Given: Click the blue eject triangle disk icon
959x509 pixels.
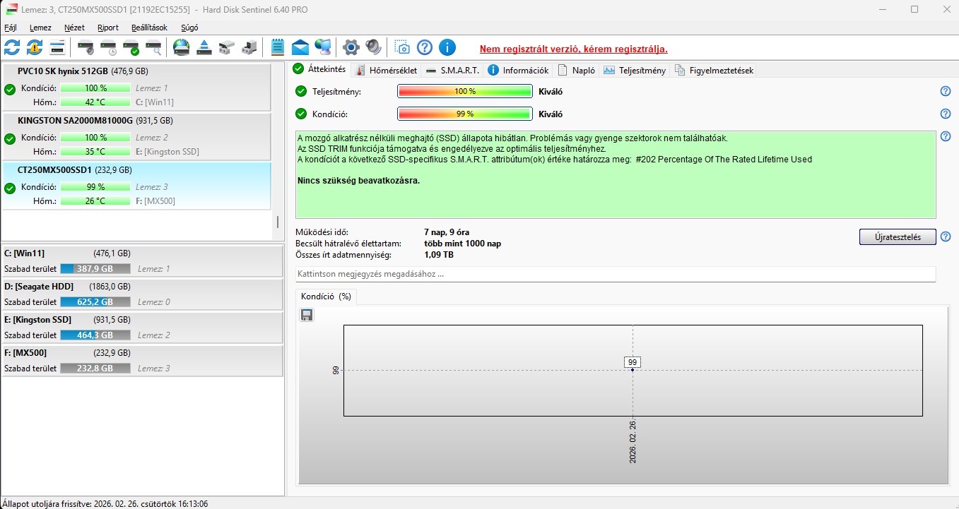Looking at the screenshot, I should tap(204, 48).
